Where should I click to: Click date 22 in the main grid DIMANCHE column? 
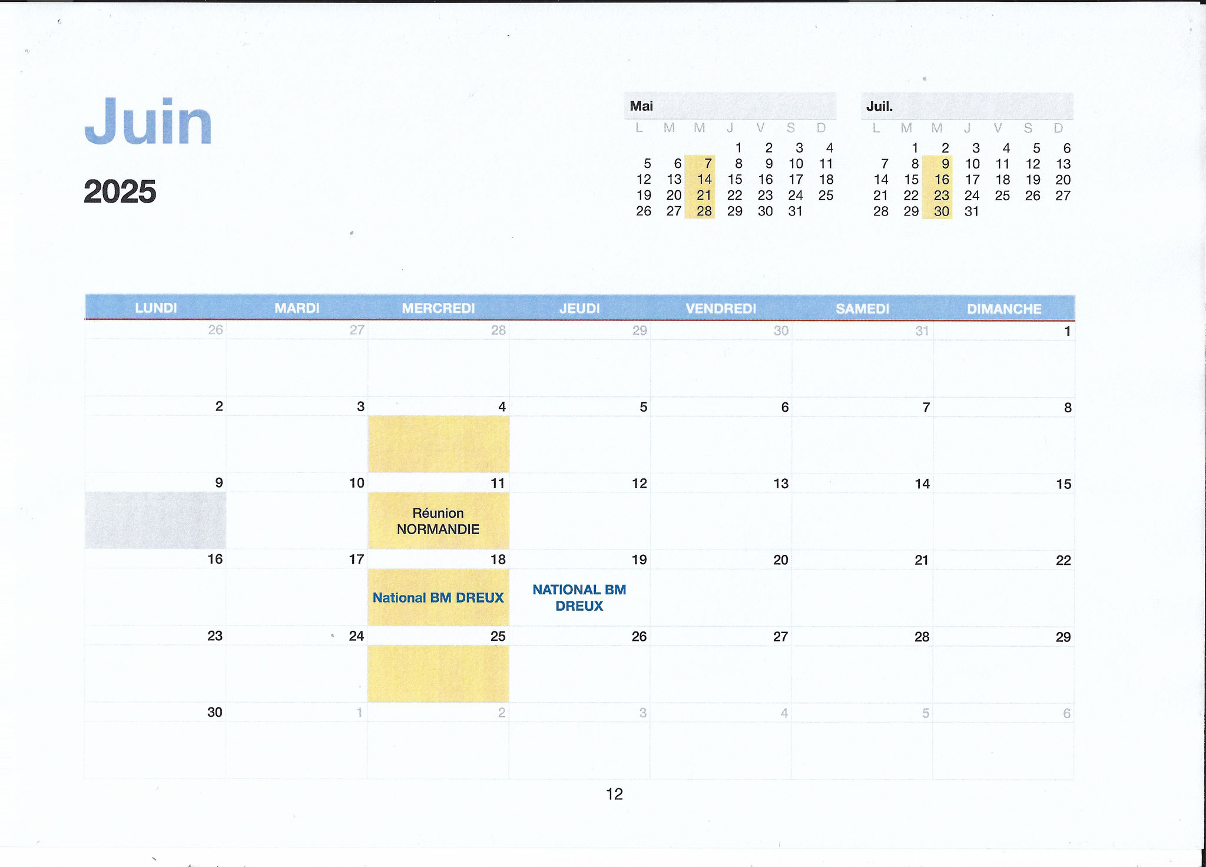1063,560
